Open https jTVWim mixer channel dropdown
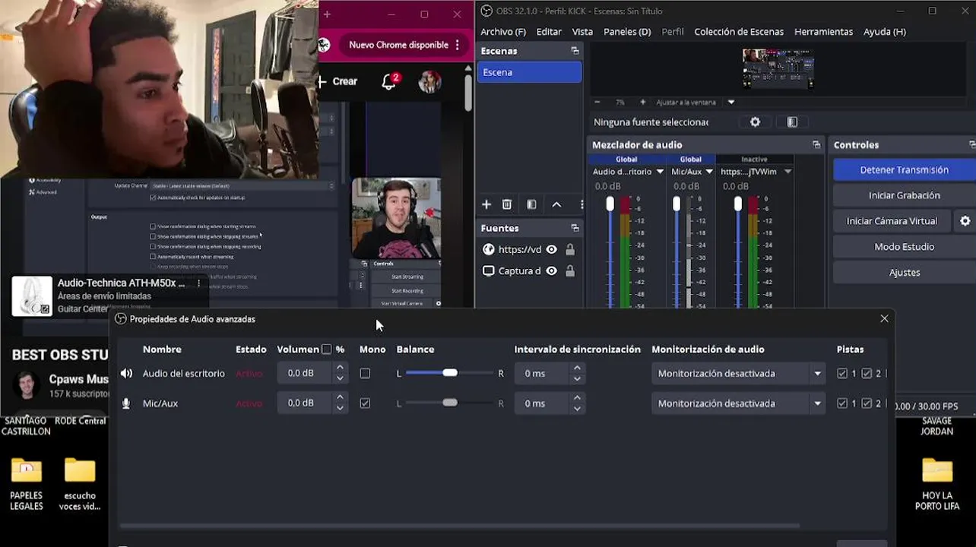The image size is (976, 547). 787,172
